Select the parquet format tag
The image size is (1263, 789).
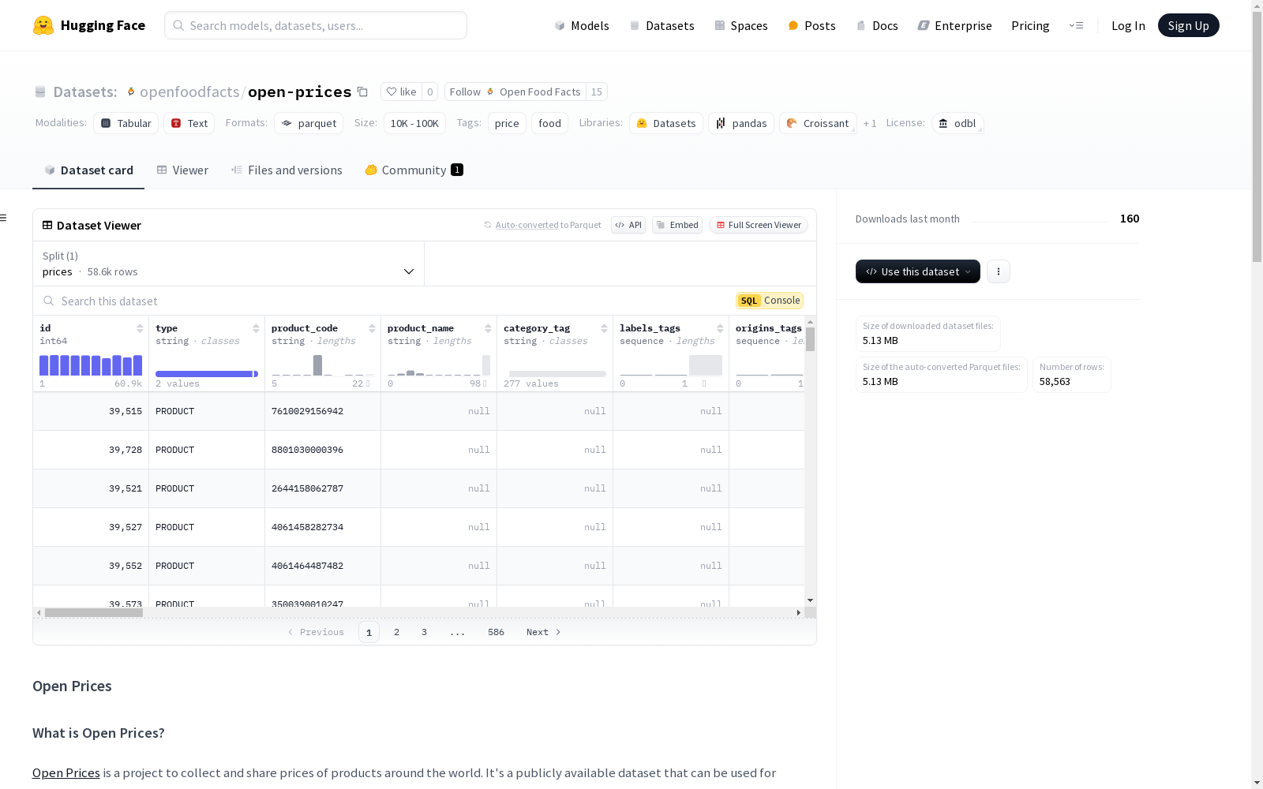pos(309,123)
